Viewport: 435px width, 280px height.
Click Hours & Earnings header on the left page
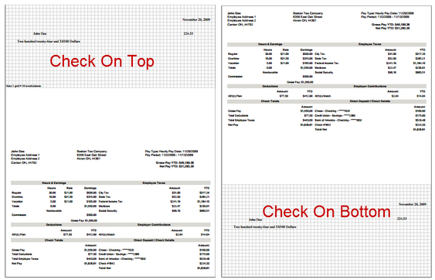tap(54, 183)
